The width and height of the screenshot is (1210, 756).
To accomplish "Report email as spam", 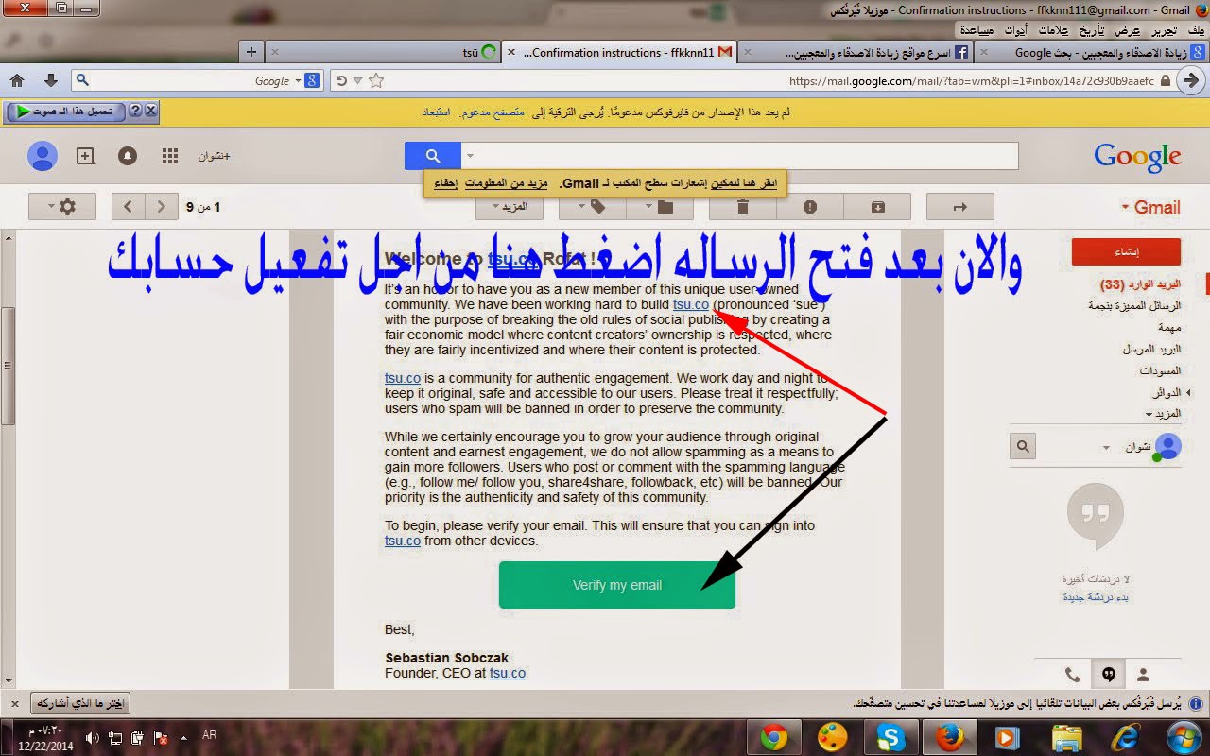I will pos(810,206).
